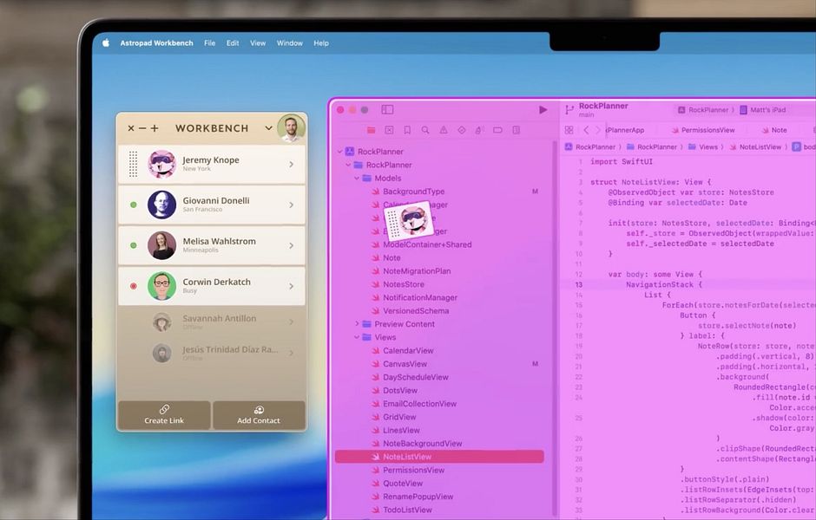
Task: Open the Debug navigator icon
Action: pos(479,130)
